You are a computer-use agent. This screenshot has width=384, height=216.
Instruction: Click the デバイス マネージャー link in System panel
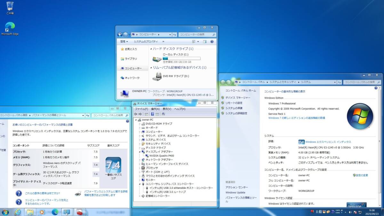click(x=238, y=98)
